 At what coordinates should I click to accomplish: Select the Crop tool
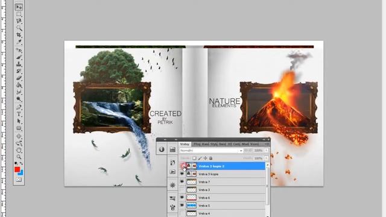pos(19,35)
